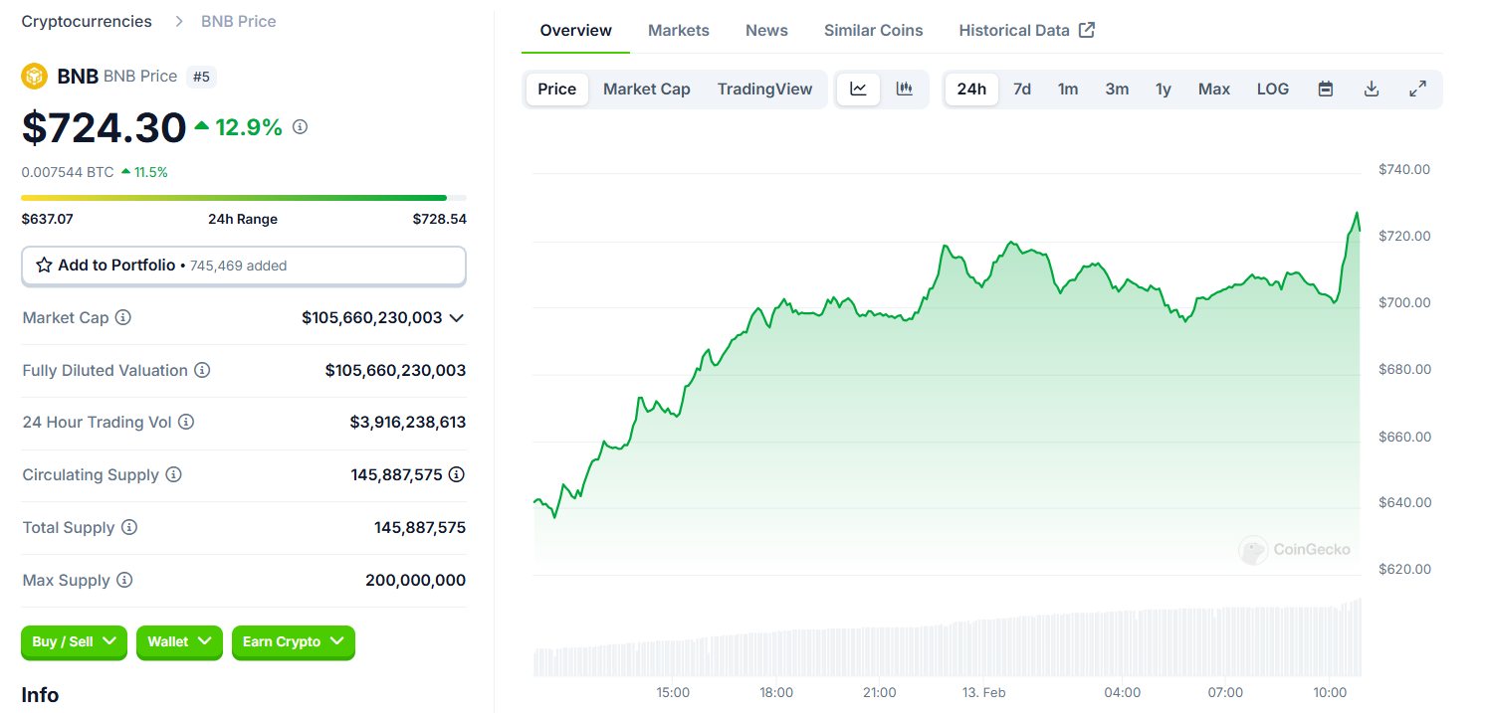Screen dimensions: 1485x713
Task: Click the info icon next to 12.9%
Action: pyautogui.click(x=300, y=127)
